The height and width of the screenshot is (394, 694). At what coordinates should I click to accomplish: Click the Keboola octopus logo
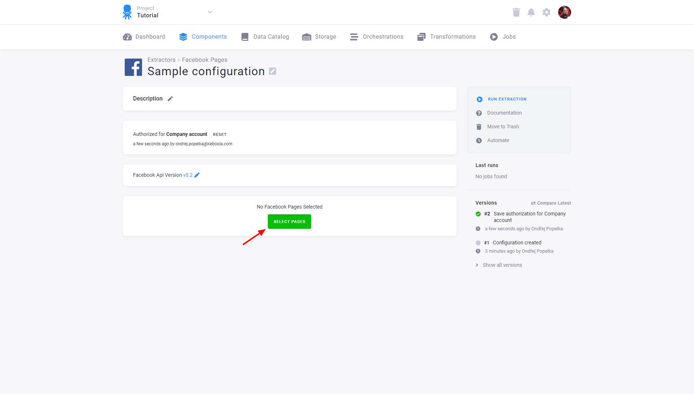click(127, 12)
